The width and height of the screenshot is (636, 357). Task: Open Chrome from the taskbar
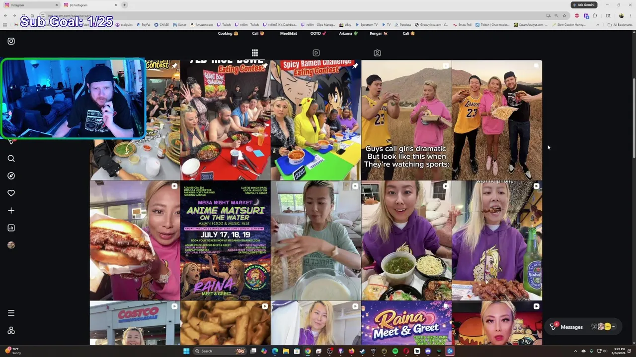click(308, 351)
